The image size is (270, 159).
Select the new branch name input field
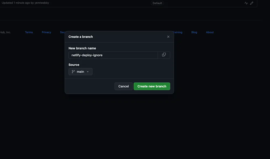point(113,55)
